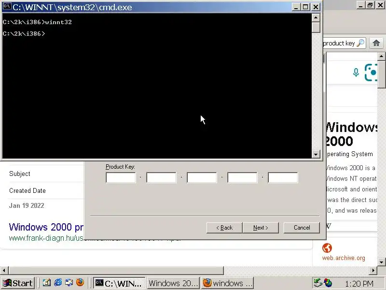Click the network tray icon
The height and width of the screenshot is (290, 386).
tap(318, 283)
